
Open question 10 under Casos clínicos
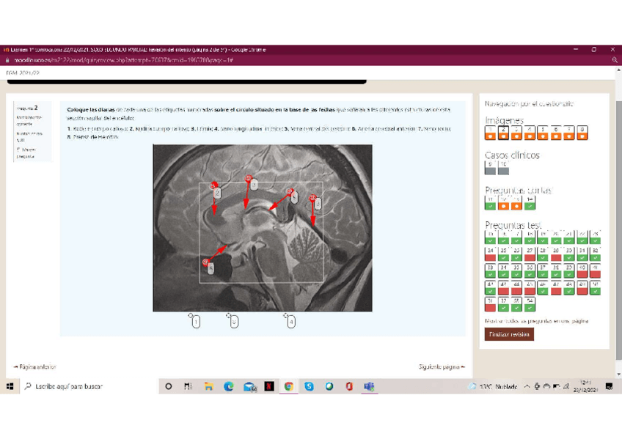tap(503, 168)
